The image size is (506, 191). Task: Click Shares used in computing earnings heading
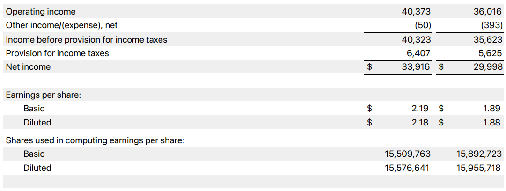95,140
